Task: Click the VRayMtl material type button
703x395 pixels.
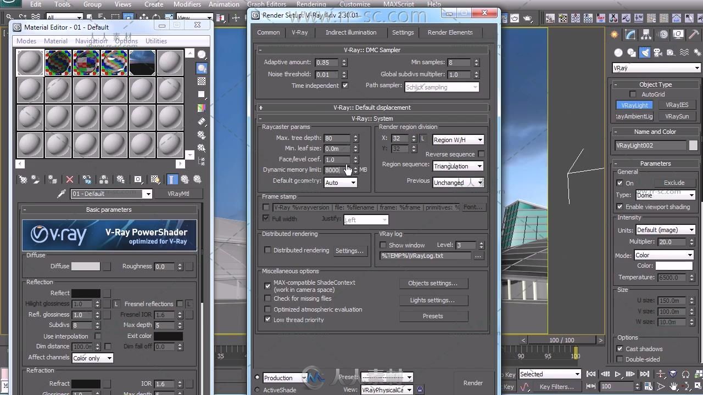Action: [x=178, y=194]
